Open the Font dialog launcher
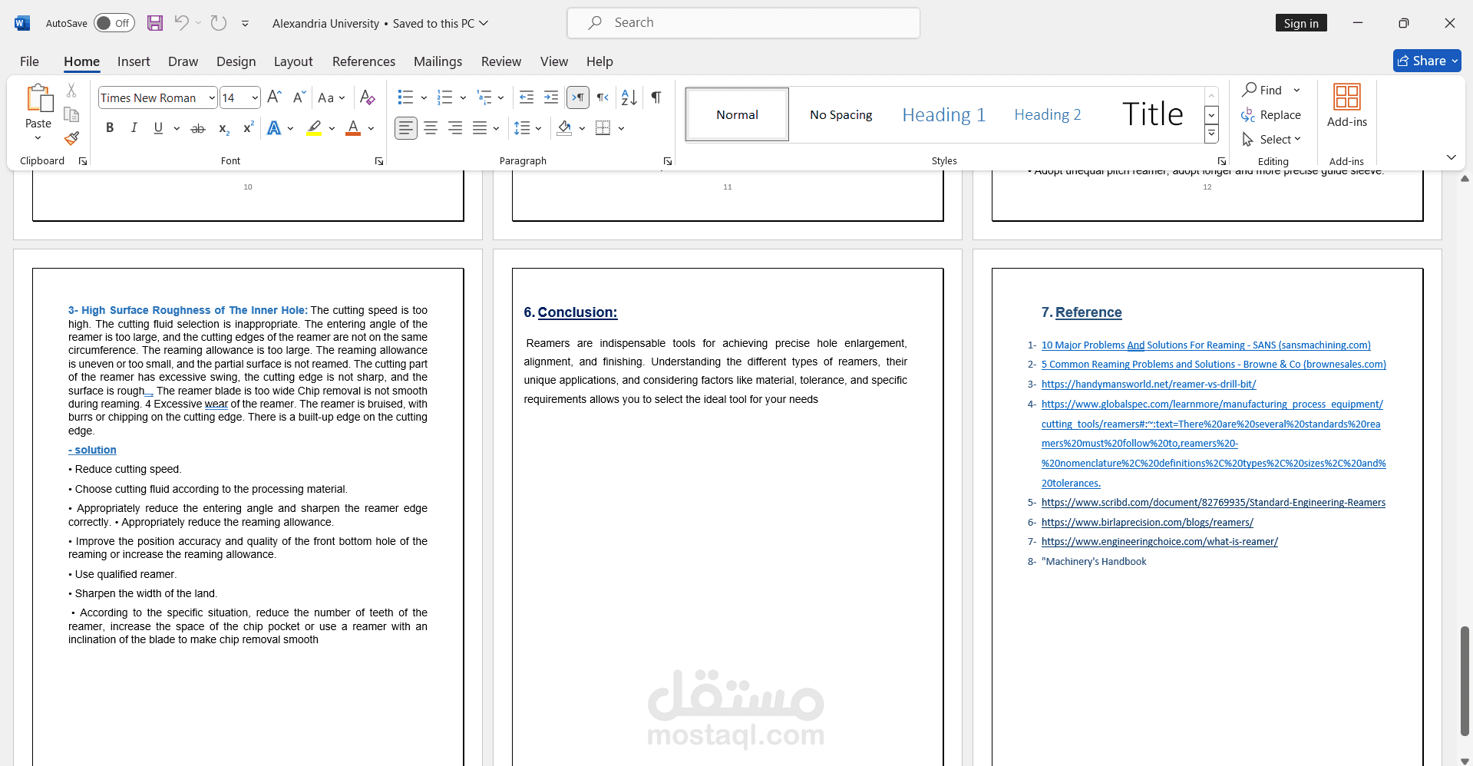The width and height of the screenshot is (1473, 766). coord(379,161)
